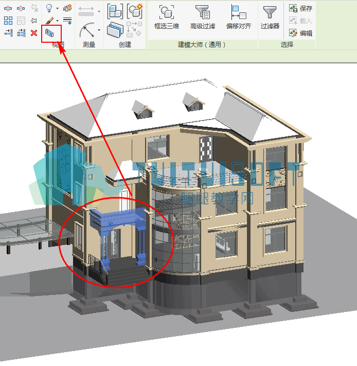This screenshot has width=357, height=366.
Task: Click the Selection Box icon highlighted in red
Action: point(49,33)
